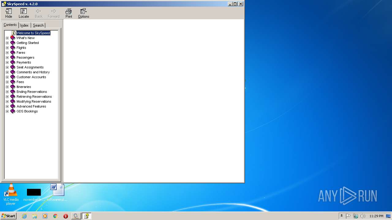The image size is (392, 220).
Task: Click the Seat Assignments book icon
Action: click(x=13, y=67)
